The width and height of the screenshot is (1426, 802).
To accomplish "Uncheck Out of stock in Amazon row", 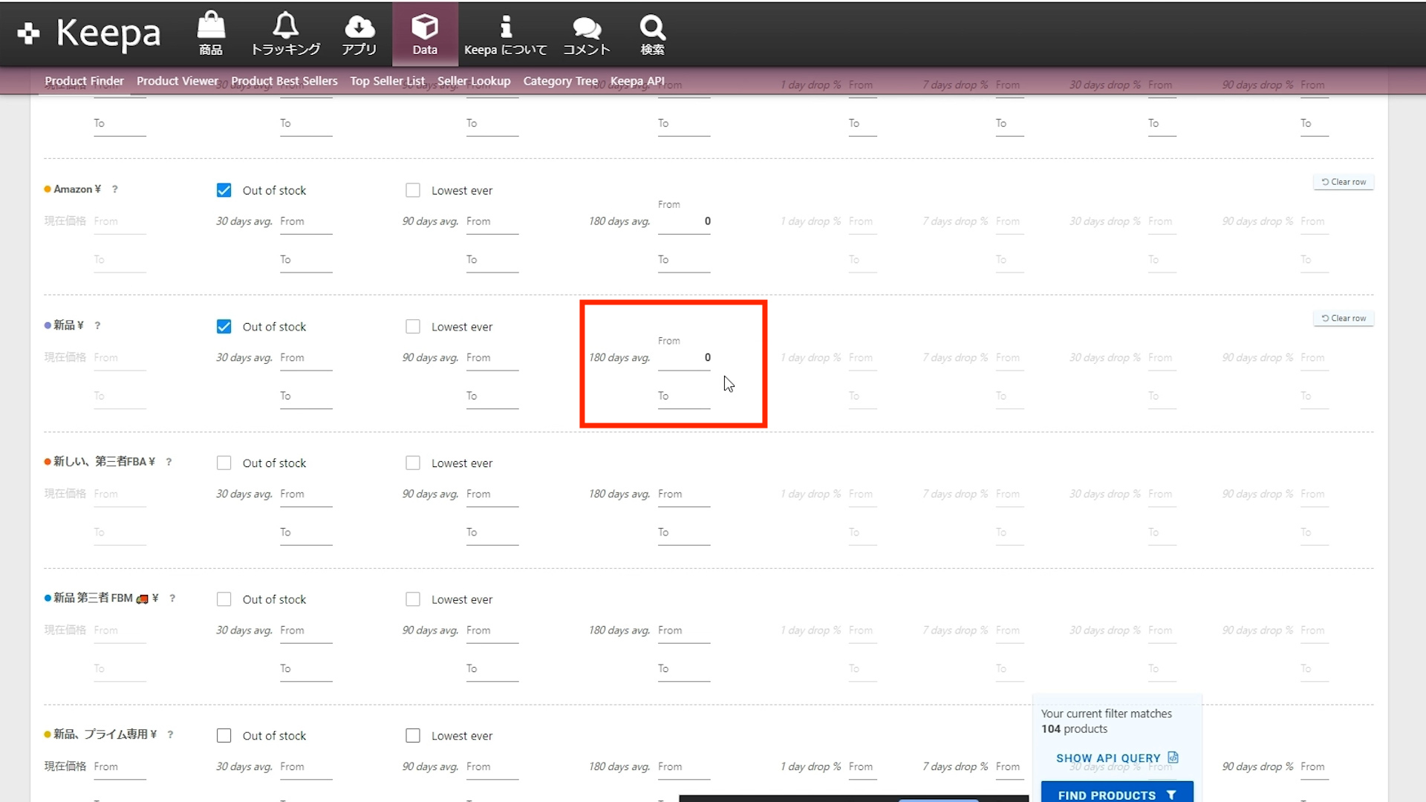I will pyautogui.click(x=224, y=190).
